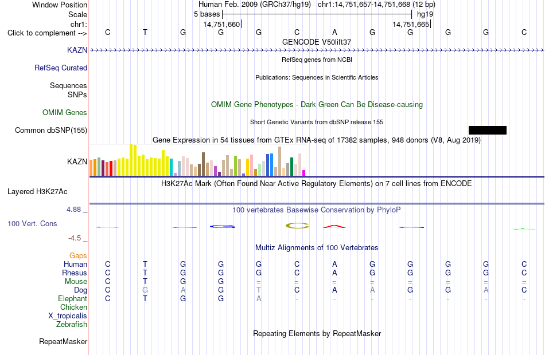Image resolution: width=545 pixels, height=355 pixels.
Task: Click the X_tropicalis species row label
Action: pos(68,316)
